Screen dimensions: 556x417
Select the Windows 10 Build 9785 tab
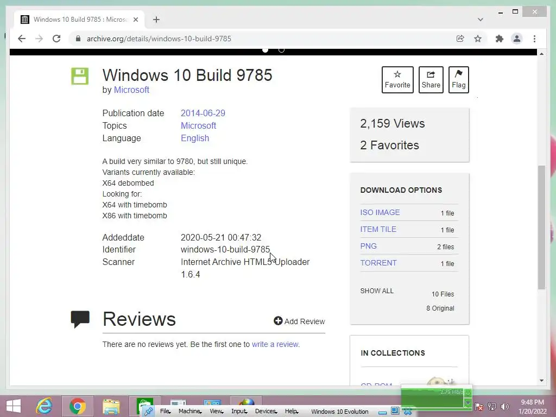coord(79,20)
